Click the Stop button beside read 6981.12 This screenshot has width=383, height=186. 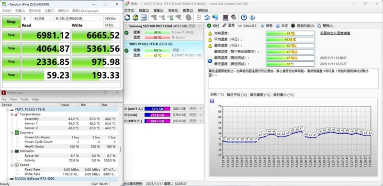coord(11,35)
